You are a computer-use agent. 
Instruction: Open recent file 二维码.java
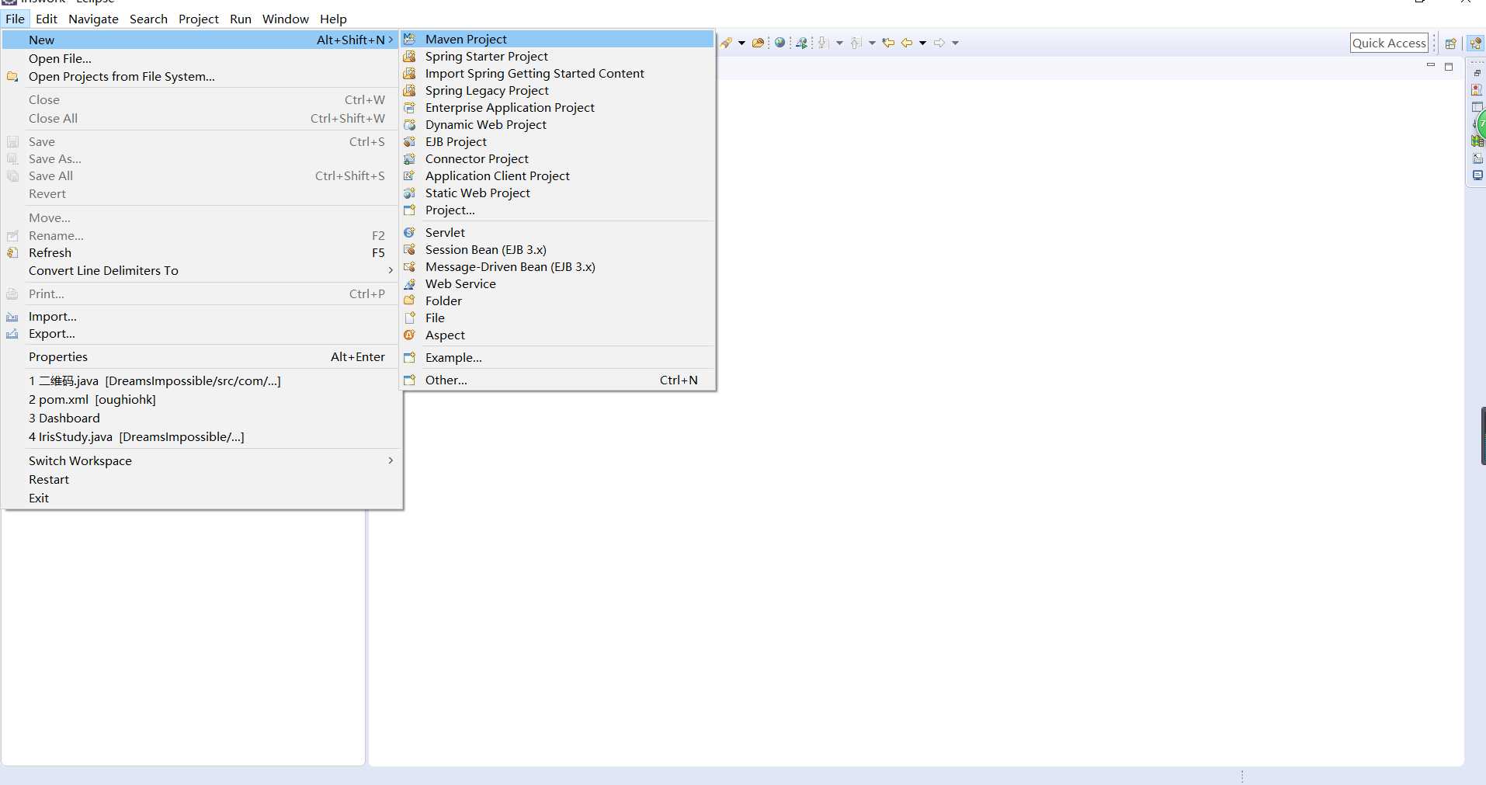[x=201, y=380]
